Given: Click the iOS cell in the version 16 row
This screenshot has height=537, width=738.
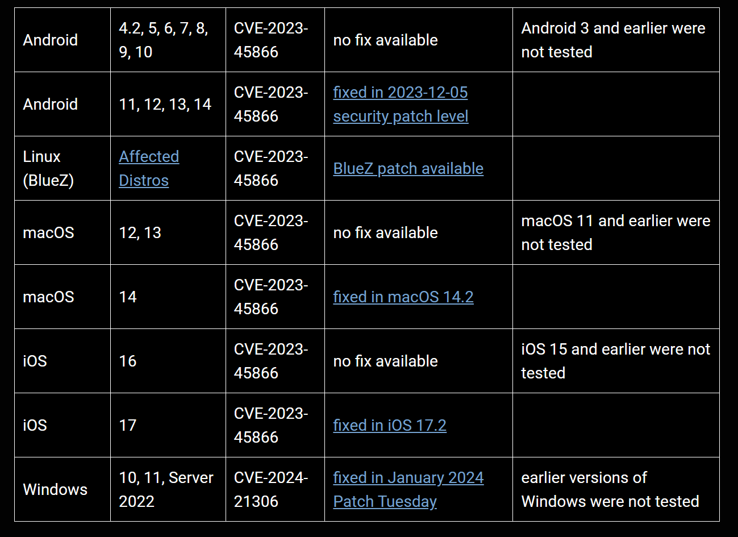Looking at the screenshot, I should pos(62,361).
